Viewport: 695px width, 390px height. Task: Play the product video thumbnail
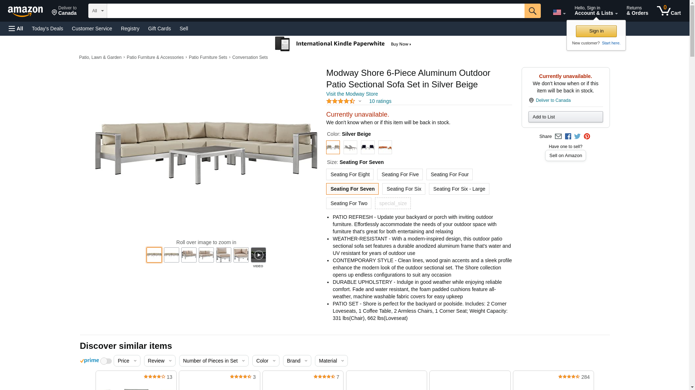click(x=258, y=255)
